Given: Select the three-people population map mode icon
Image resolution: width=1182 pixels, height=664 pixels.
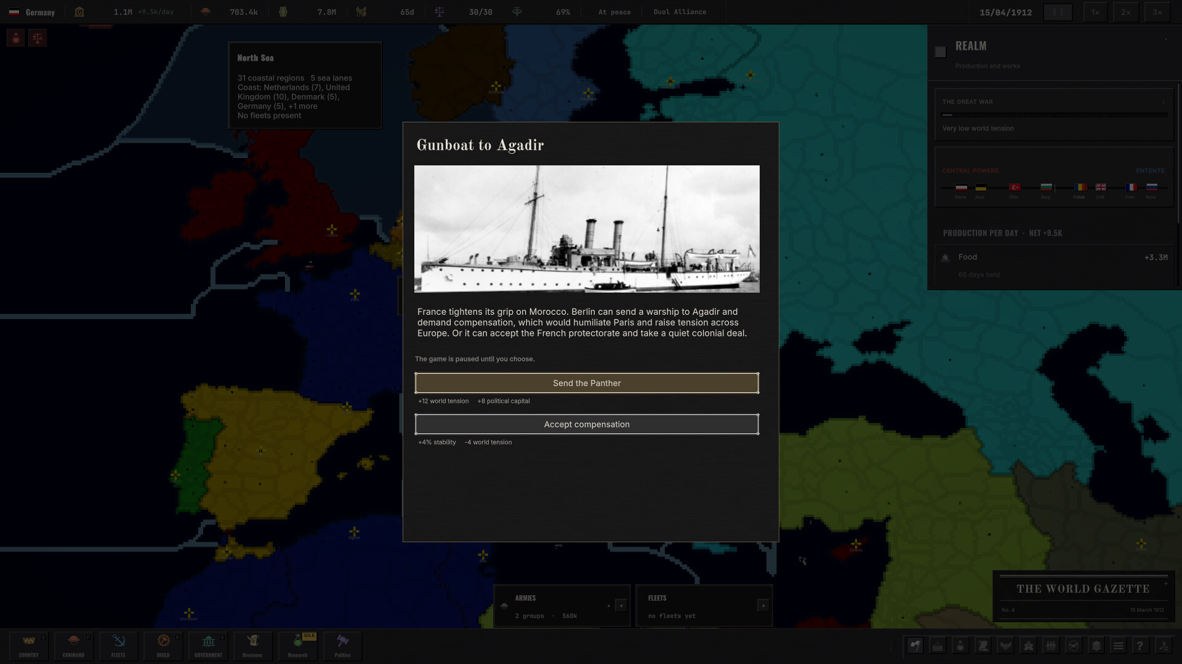Looking at the screenshot, I should point(1051,646).
